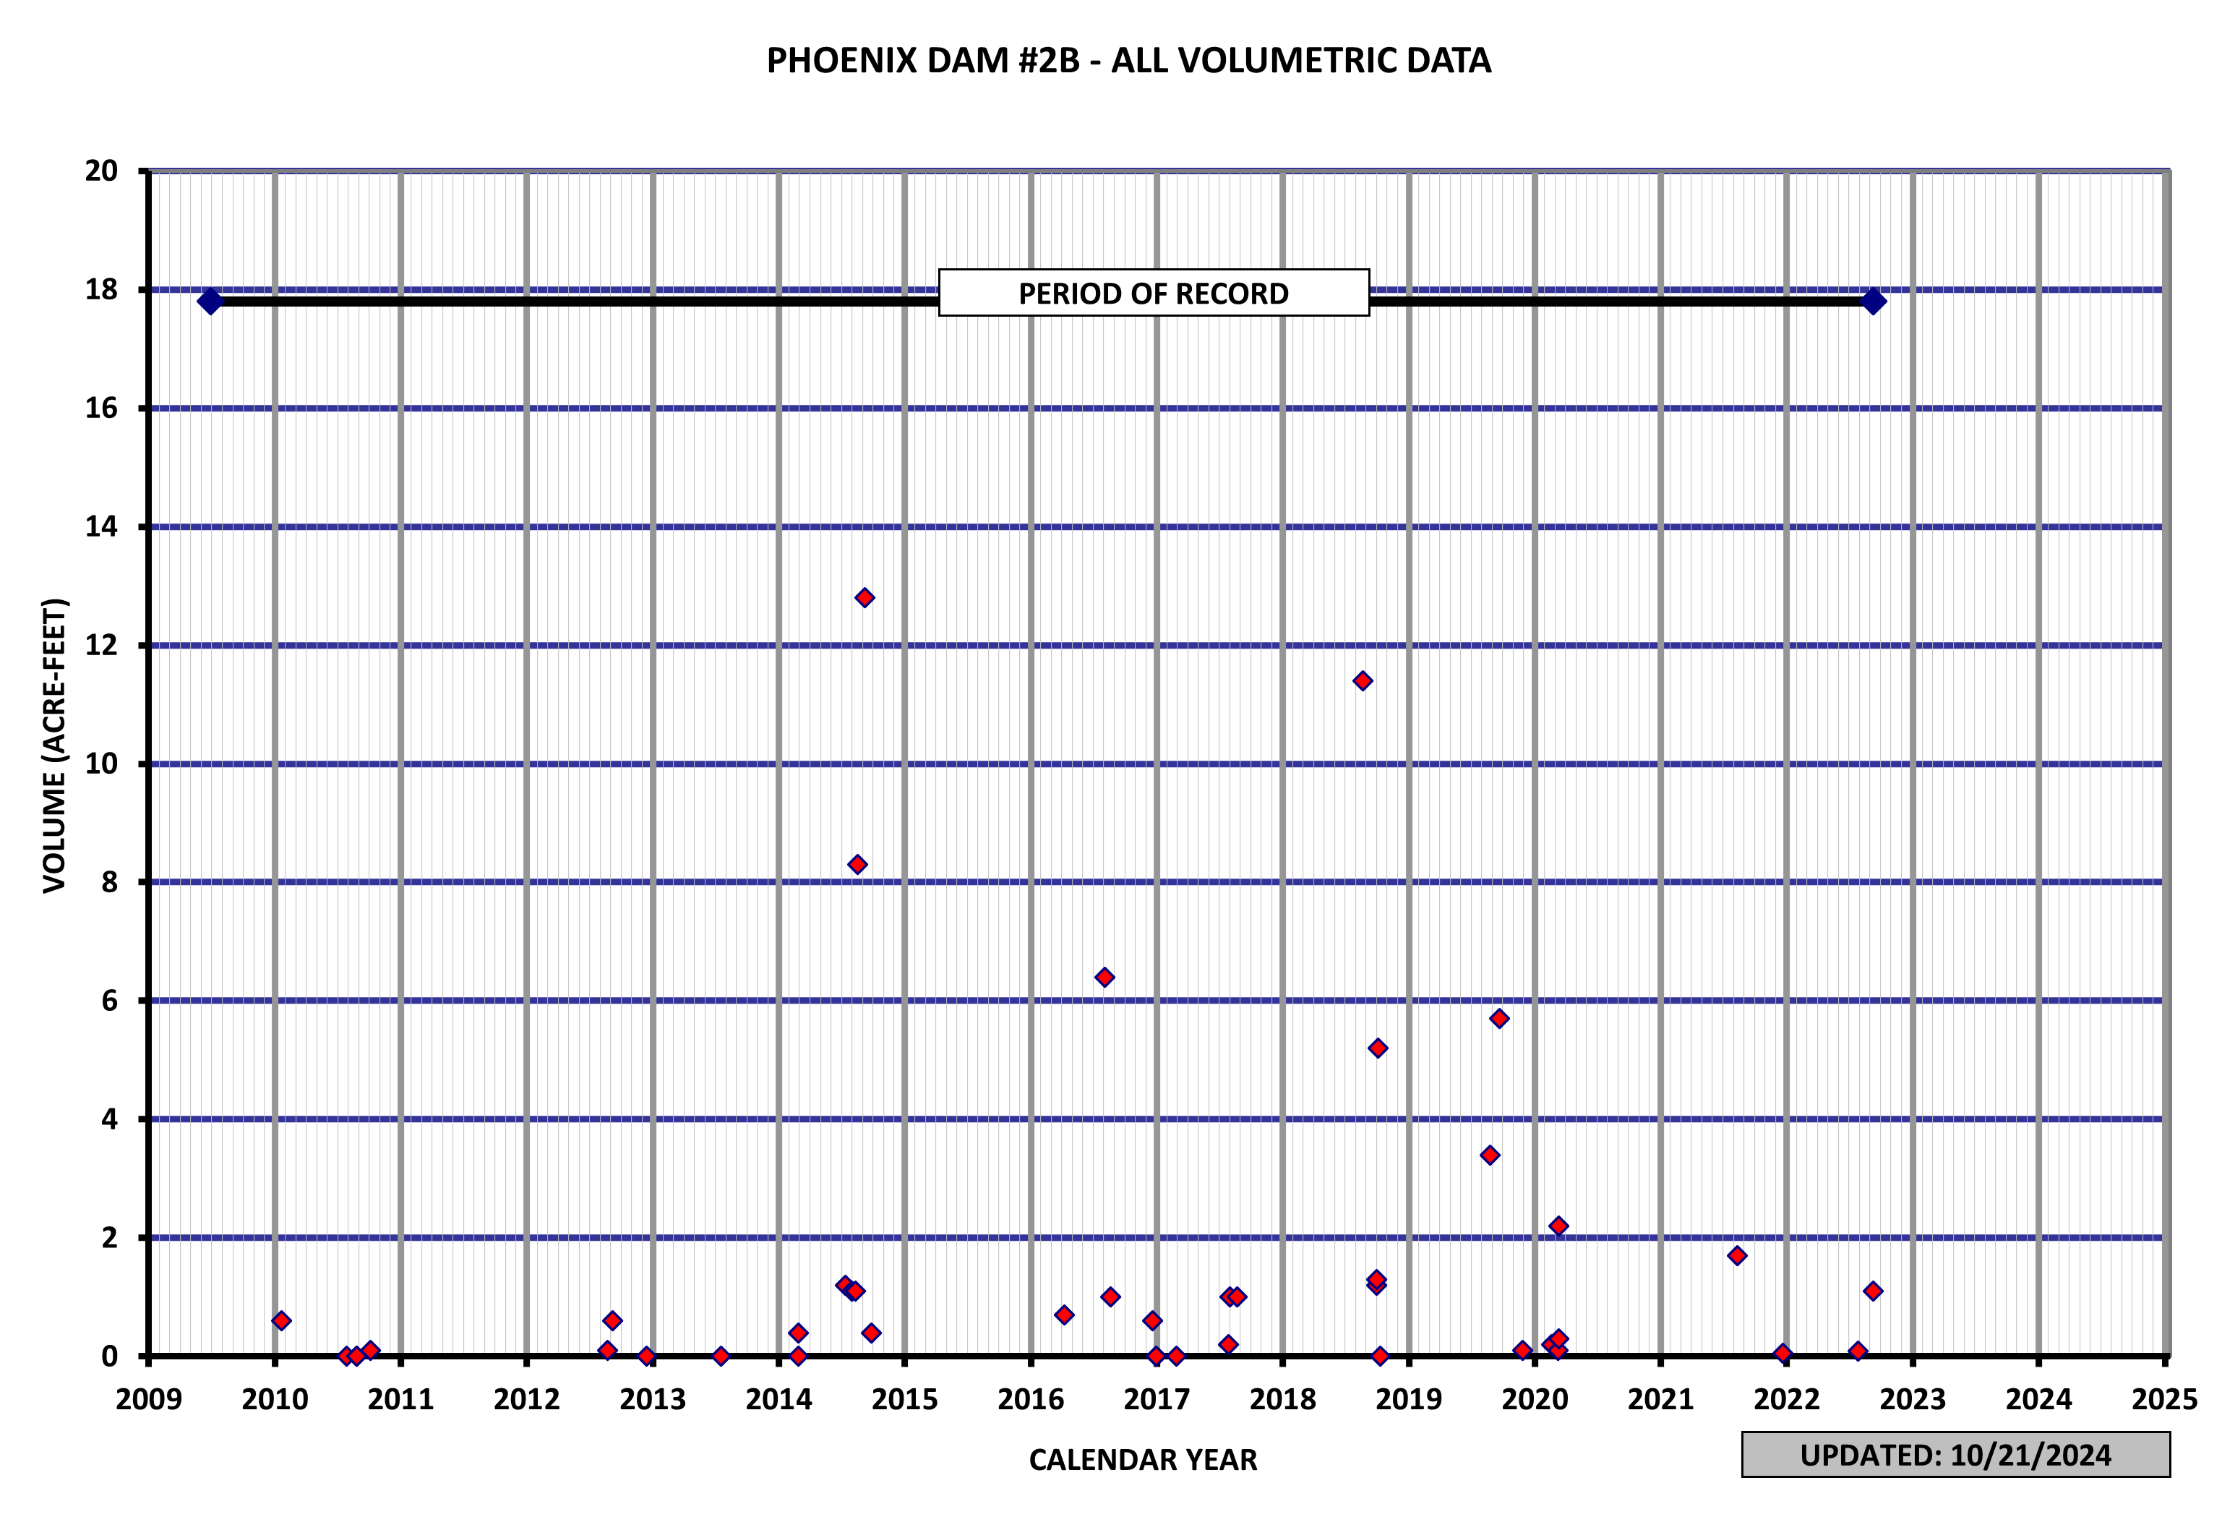Click the period of record end diamond in 2022
2235x1517 pixels.
coord(1874,301)
